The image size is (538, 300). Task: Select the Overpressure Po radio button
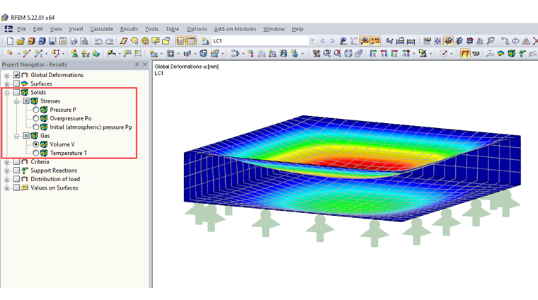click(35, 119)
